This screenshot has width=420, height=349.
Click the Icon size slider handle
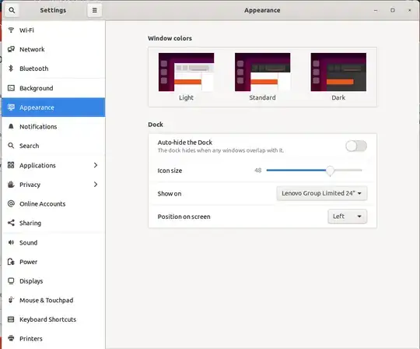point(330,171)
